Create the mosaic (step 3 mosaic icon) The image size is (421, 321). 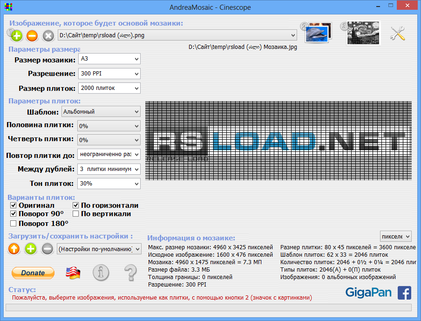point(363,33)
